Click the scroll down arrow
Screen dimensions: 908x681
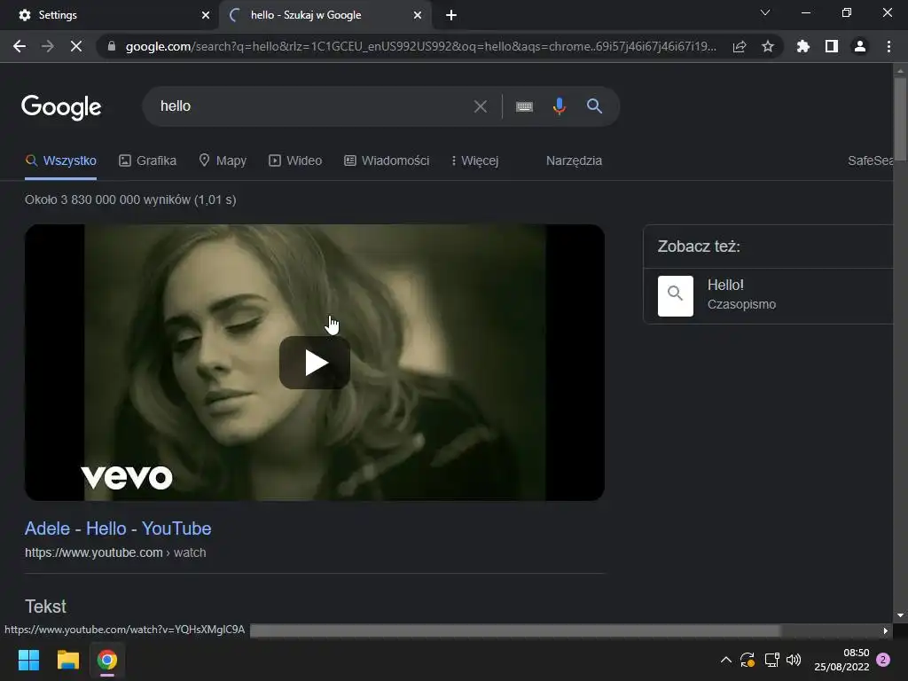[x=900, y=615]
